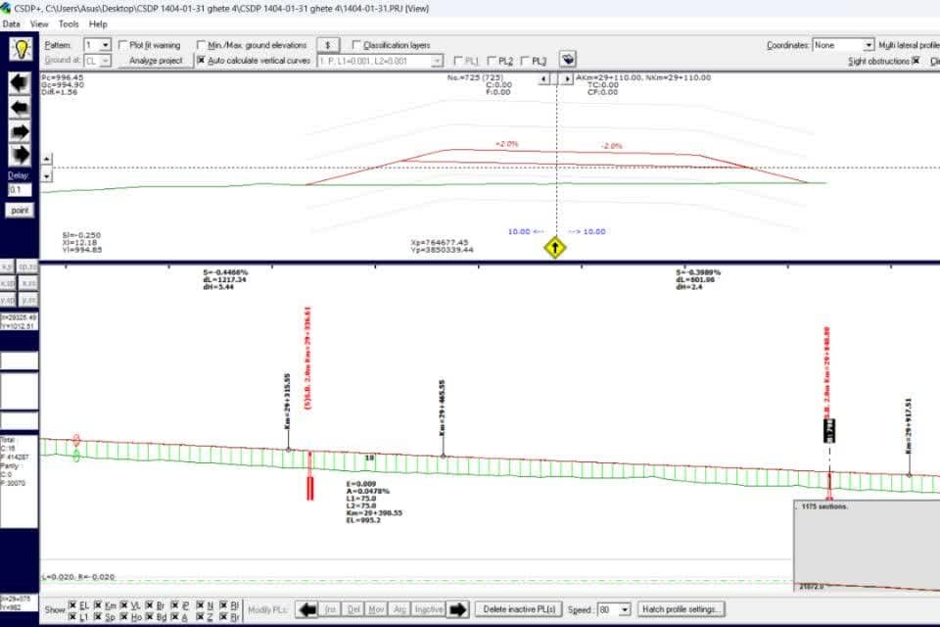
Task: Click the red bar marker below profile
Action: [310, 488]
